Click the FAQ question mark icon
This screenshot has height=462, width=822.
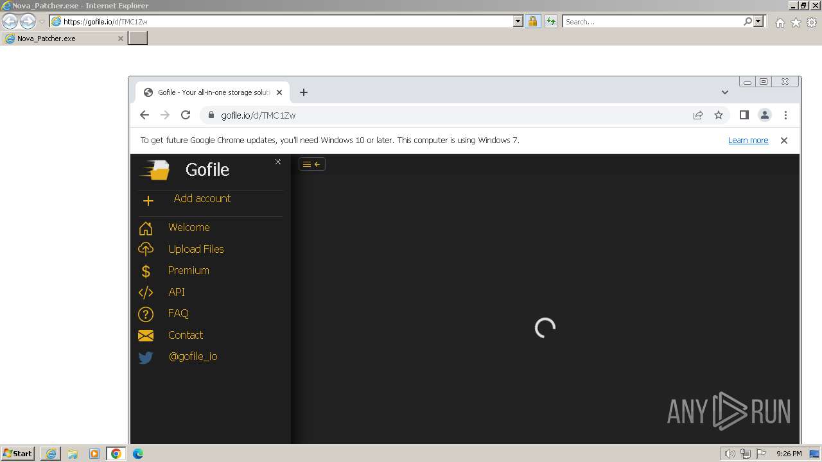pyautogui.click(x=146, y=314)
